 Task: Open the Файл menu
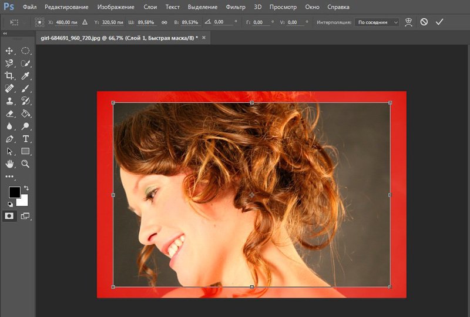[30, 7]
